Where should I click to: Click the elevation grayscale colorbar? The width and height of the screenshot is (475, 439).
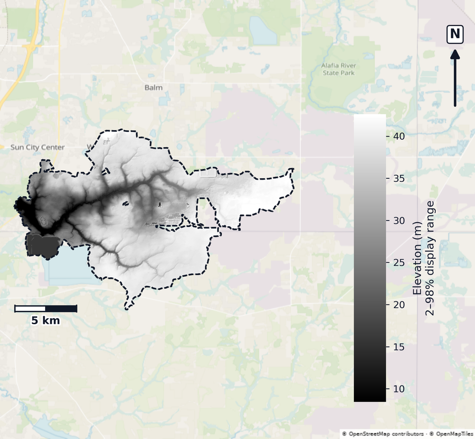(x=370, y=258)
